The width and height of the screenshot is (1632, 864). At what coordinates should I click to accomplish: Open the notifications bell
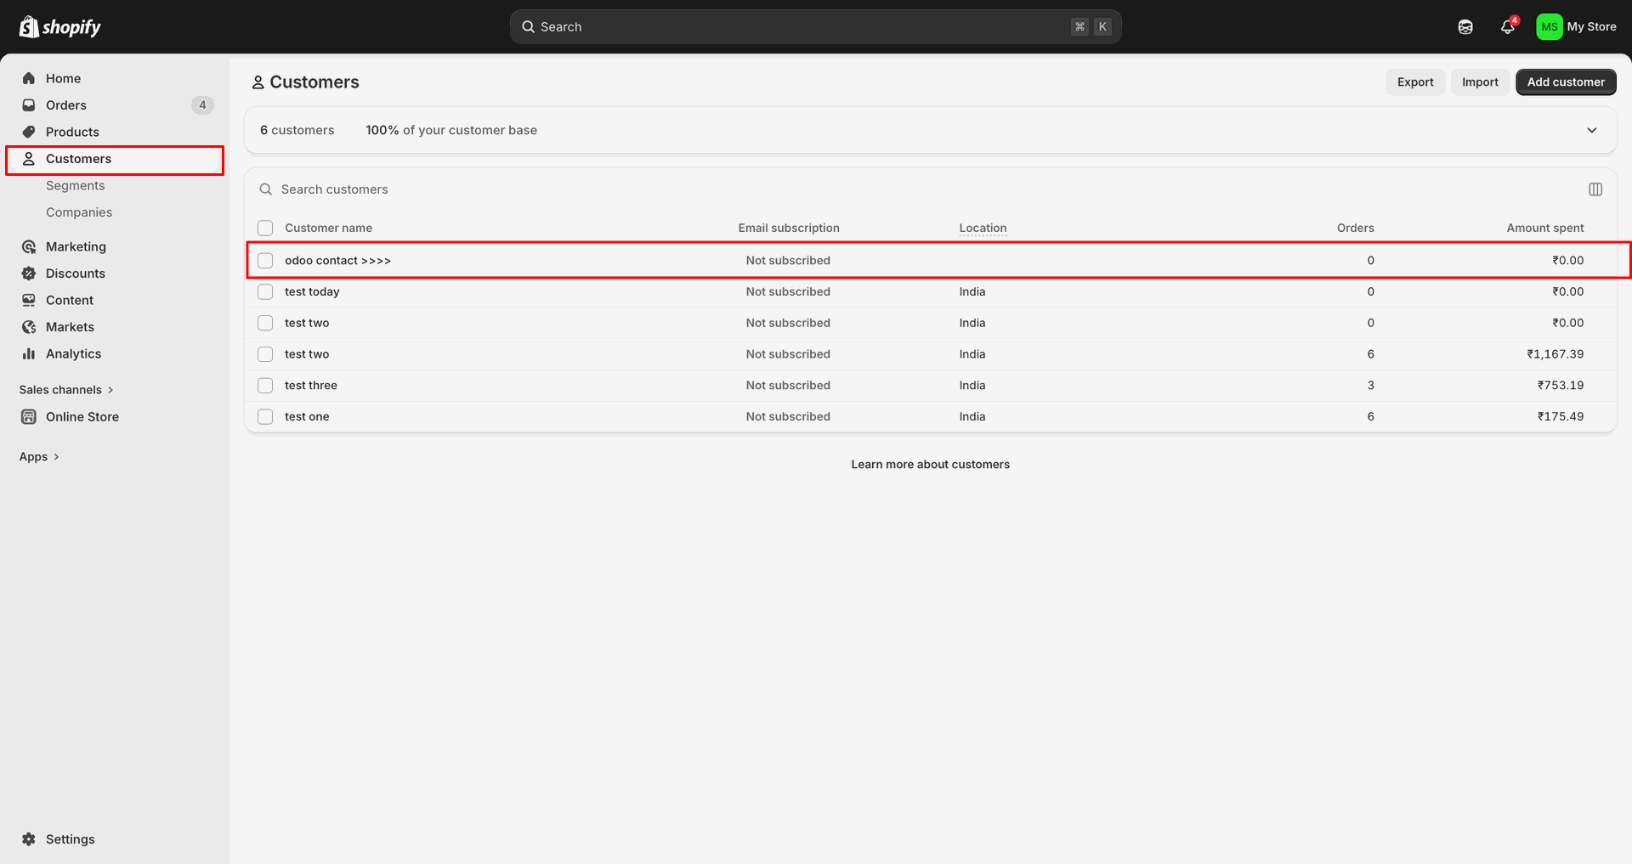tap(1508, 27)
